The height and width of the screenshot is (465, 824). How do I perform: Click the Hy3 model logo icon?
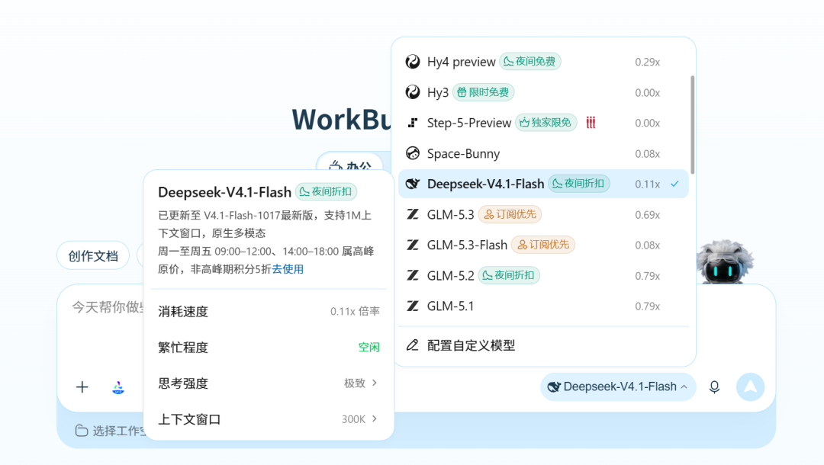pos(413,92)
